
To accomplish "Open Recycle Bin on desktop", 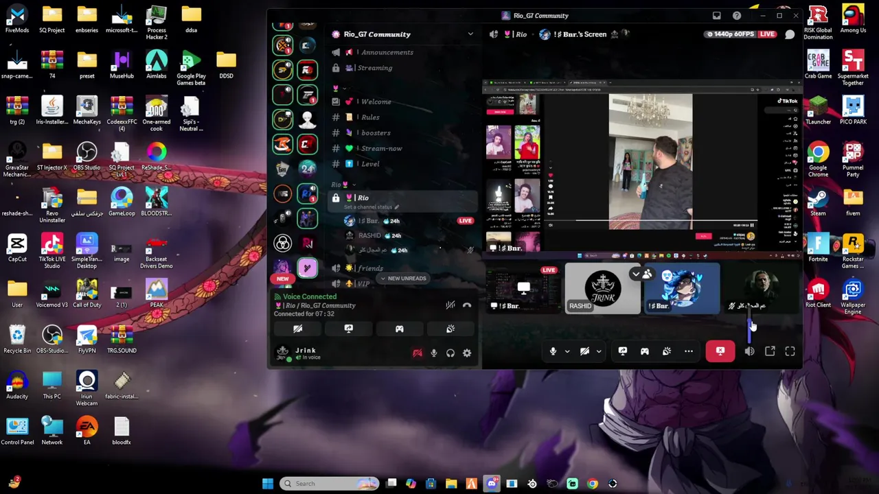I will coord(17,340).
